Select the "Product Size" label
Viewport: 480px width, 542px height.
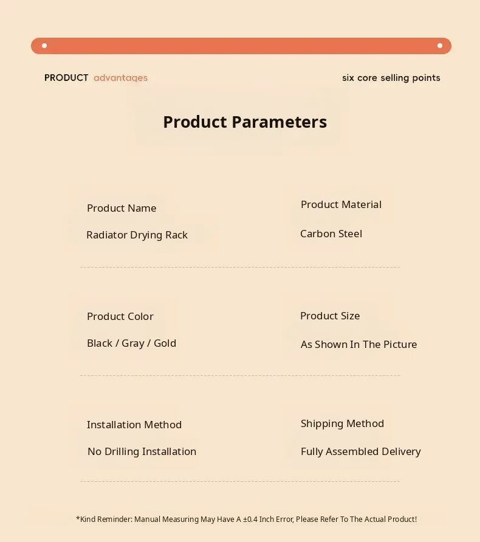point(330,316)
